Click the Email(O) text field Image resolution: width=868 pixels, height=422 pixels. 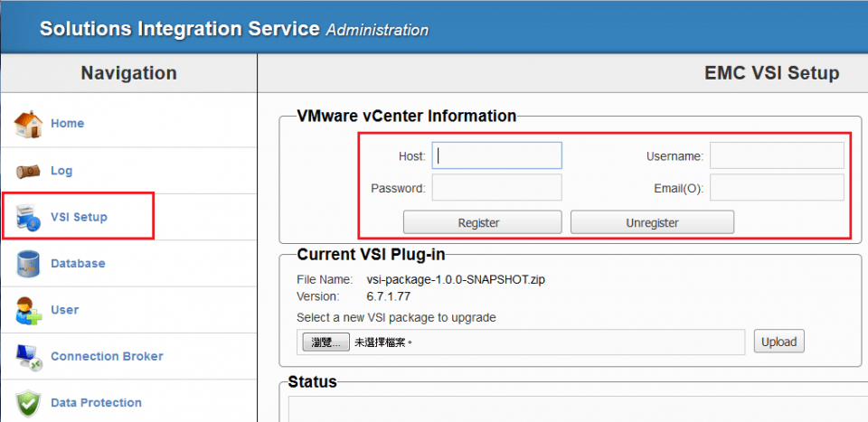pyautogui.click(x=777, y=187)
